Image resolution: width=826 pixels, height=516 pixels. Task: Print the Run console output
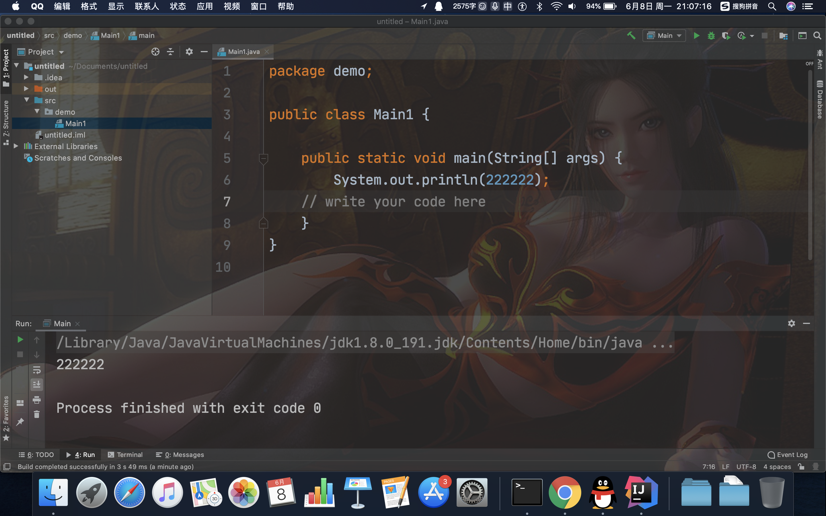coord(36,400)
